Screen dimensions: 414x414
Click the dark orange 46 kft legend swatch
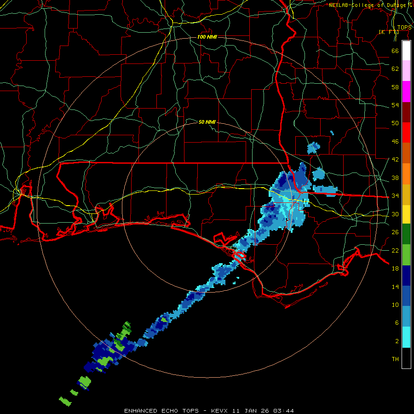406,153
